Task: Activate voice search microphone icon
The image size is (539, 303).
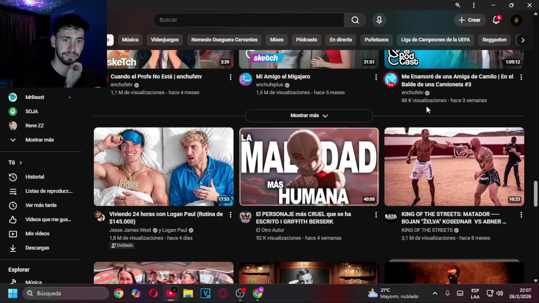Action: click(379, 20)
